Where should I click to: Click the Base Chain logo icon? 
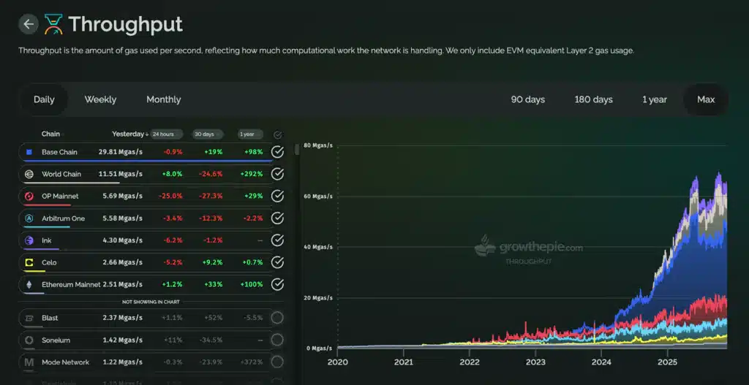click(x=29, y=152)
